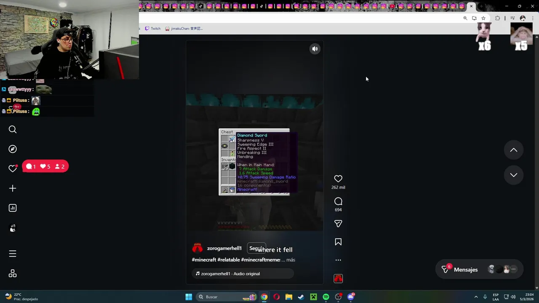539x303 pixels.
Task: Open Steam from taskbar
Action: tap(301, 297)
